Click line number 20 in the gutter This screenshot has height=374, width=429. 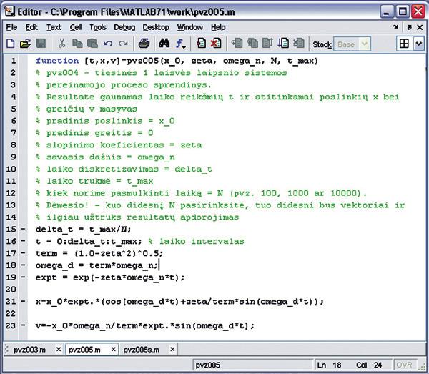[11, 289]
